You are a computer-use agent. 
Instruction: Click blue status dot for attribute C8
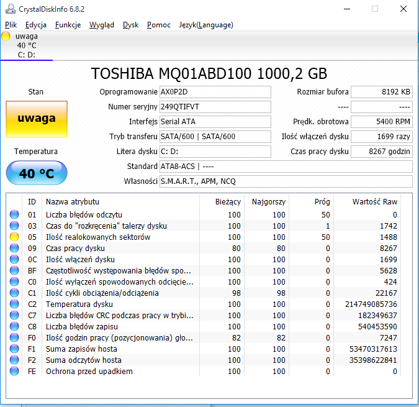click(14, 326)
